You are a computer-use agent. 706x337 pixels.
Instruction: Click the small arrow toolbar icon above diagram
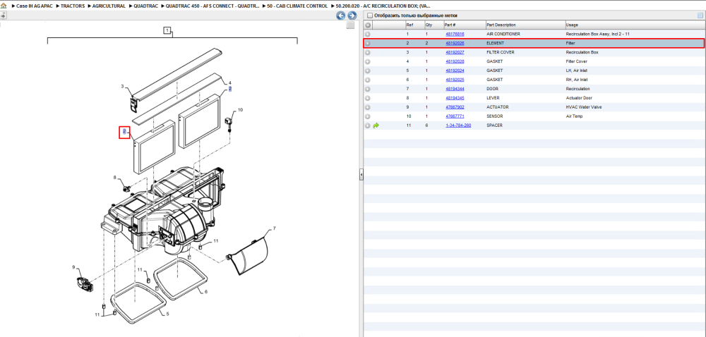(x=3, y=16)
